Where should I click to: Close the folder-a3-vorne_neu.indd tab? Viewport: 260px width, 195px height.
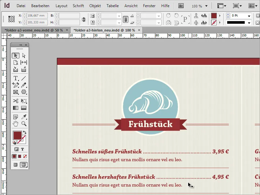(67, 30)
